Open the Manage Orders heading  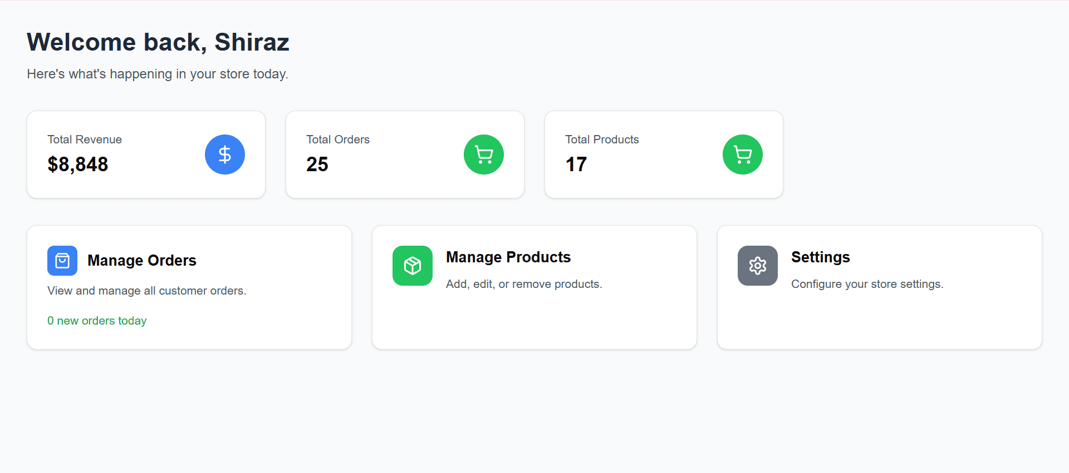click(x=141, y=261)
